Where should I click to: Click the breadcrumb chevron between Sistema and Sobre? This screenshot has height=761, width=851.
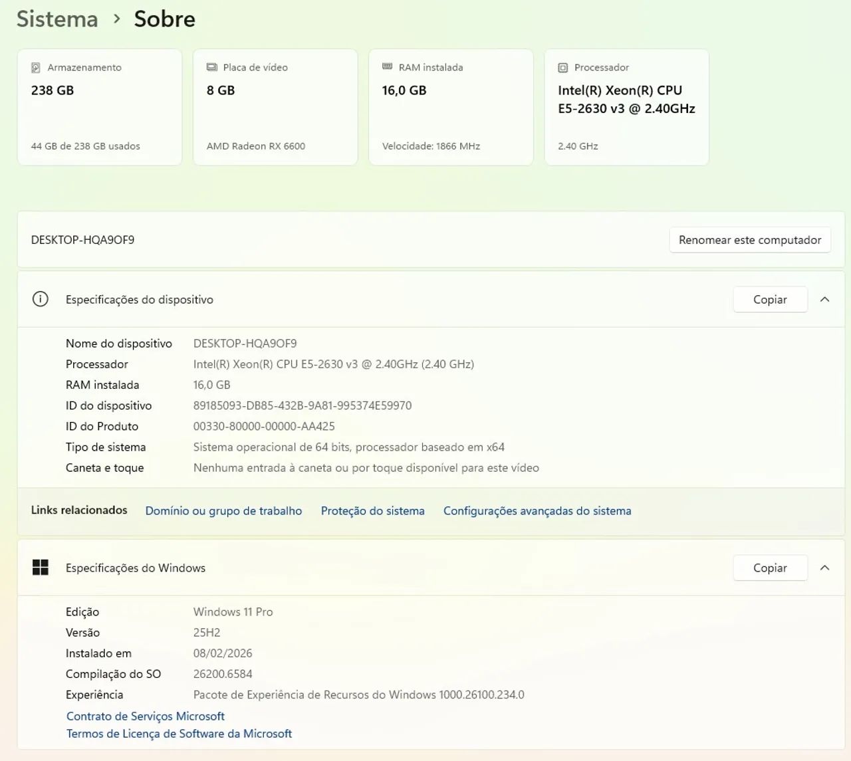pos(117,19)
